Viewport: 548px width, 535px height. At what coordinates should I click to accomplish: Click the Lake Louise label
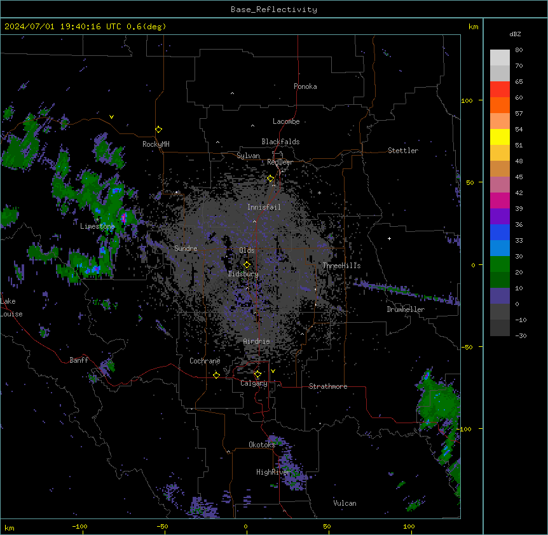click(11, 308)
